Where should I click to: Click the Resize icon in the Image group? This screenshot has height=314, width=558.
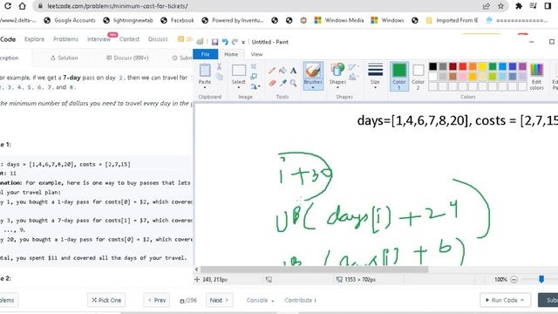click(x=254, y=76)
